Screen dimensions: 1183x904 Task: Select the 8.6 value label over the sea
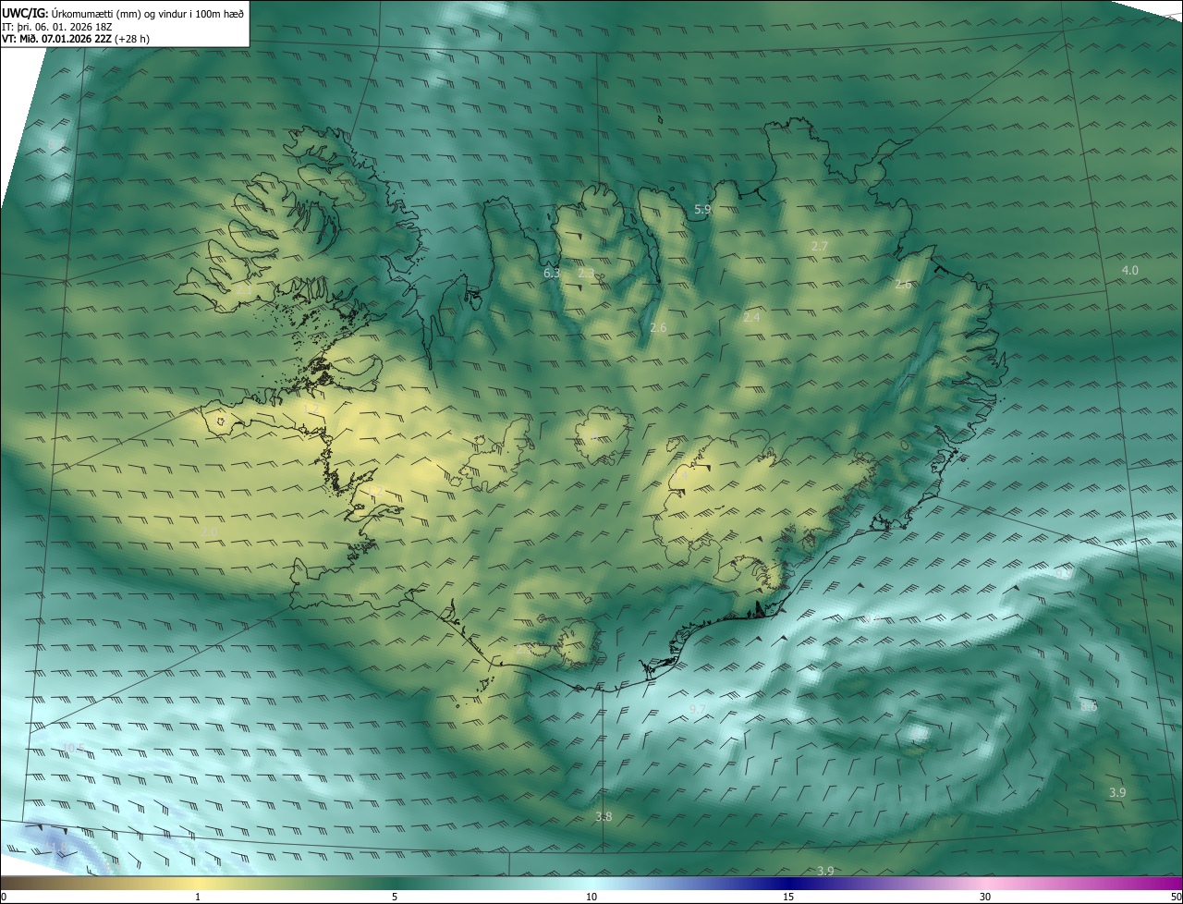pyautogui.click(x=1089, y=706)
